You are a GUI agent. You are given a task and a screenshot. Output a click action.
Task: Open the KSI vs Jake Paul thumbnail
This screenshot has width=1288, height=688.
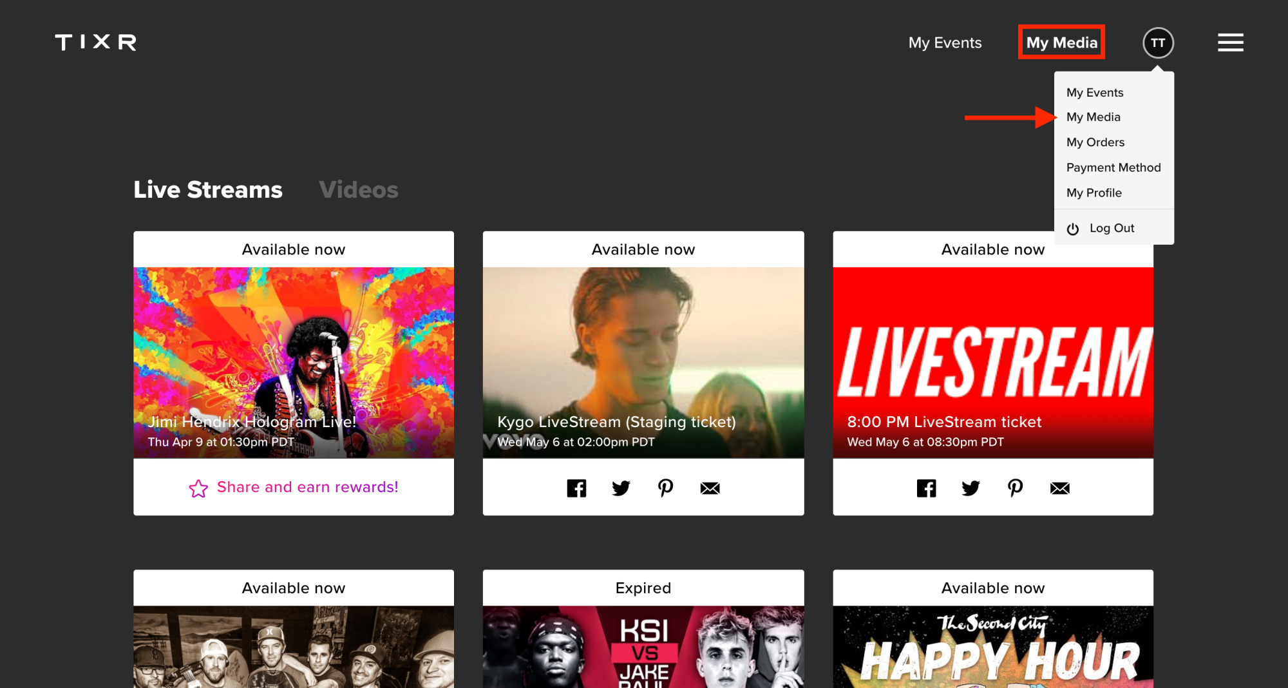[x=643, y=646]
